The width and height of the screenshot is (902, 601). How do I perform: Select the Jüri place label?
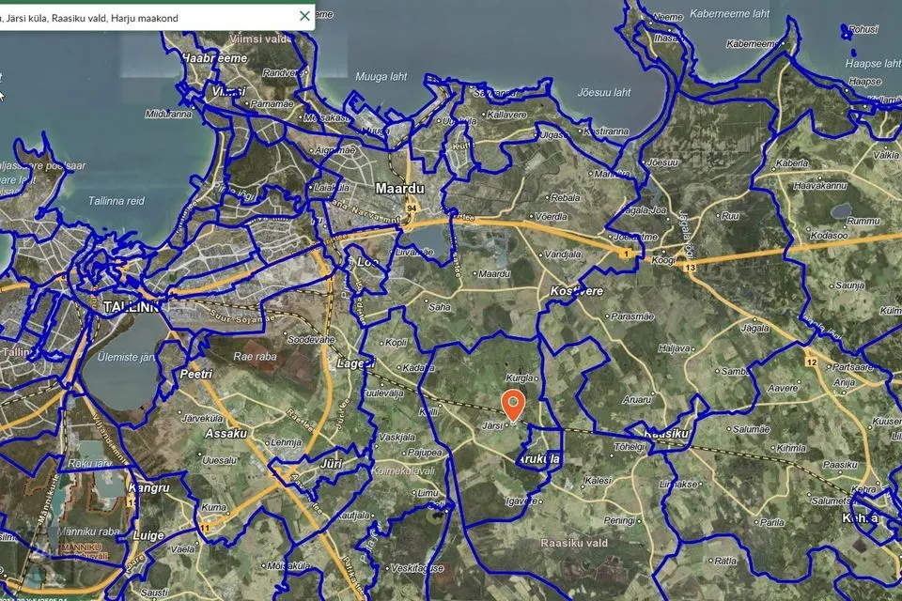point(331,464)
